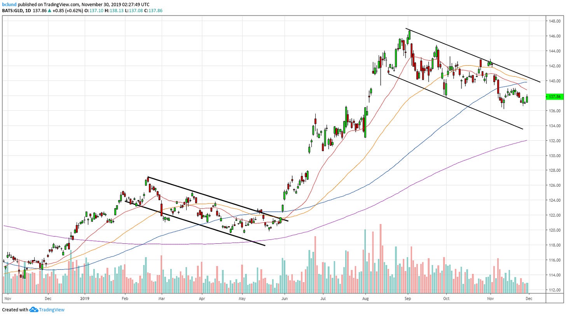Screen dimensions: 566x316
Task: Click the 112.00 label on the price axis
Action: 554,290
